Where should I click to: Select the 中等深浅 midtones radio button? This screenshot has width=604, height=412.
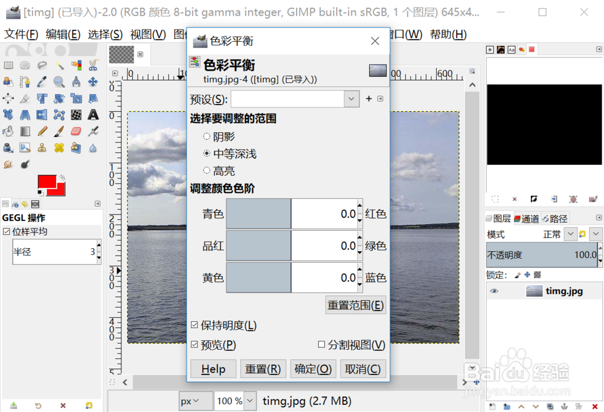[x=207, y=153]
